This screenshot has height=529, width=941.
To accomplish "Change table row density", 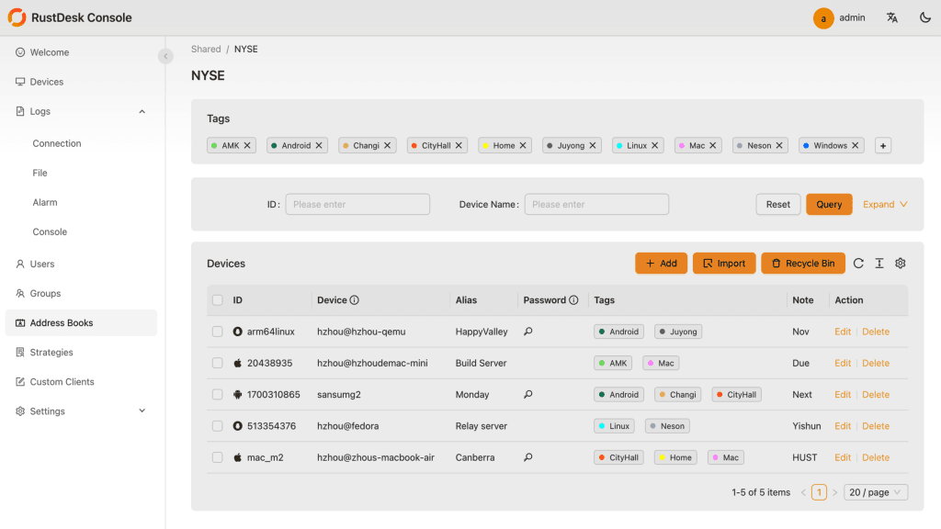I will [879, 264].
